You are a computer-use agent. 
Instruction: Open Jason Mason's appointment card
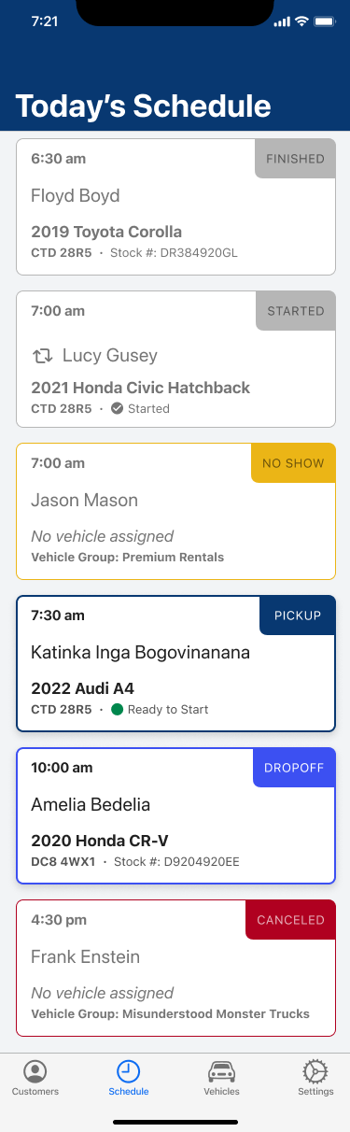pos(175,511)
